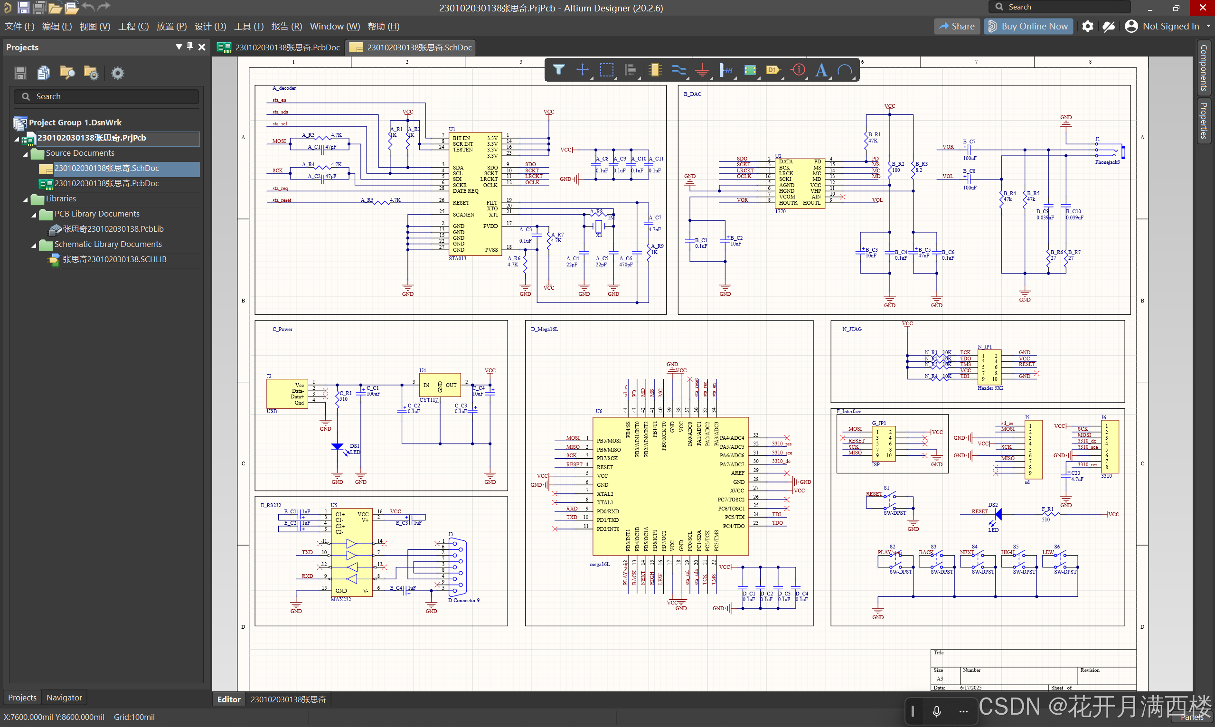Select the Place Text String tool
1215x727 pixels.
[x=821, y=69]
